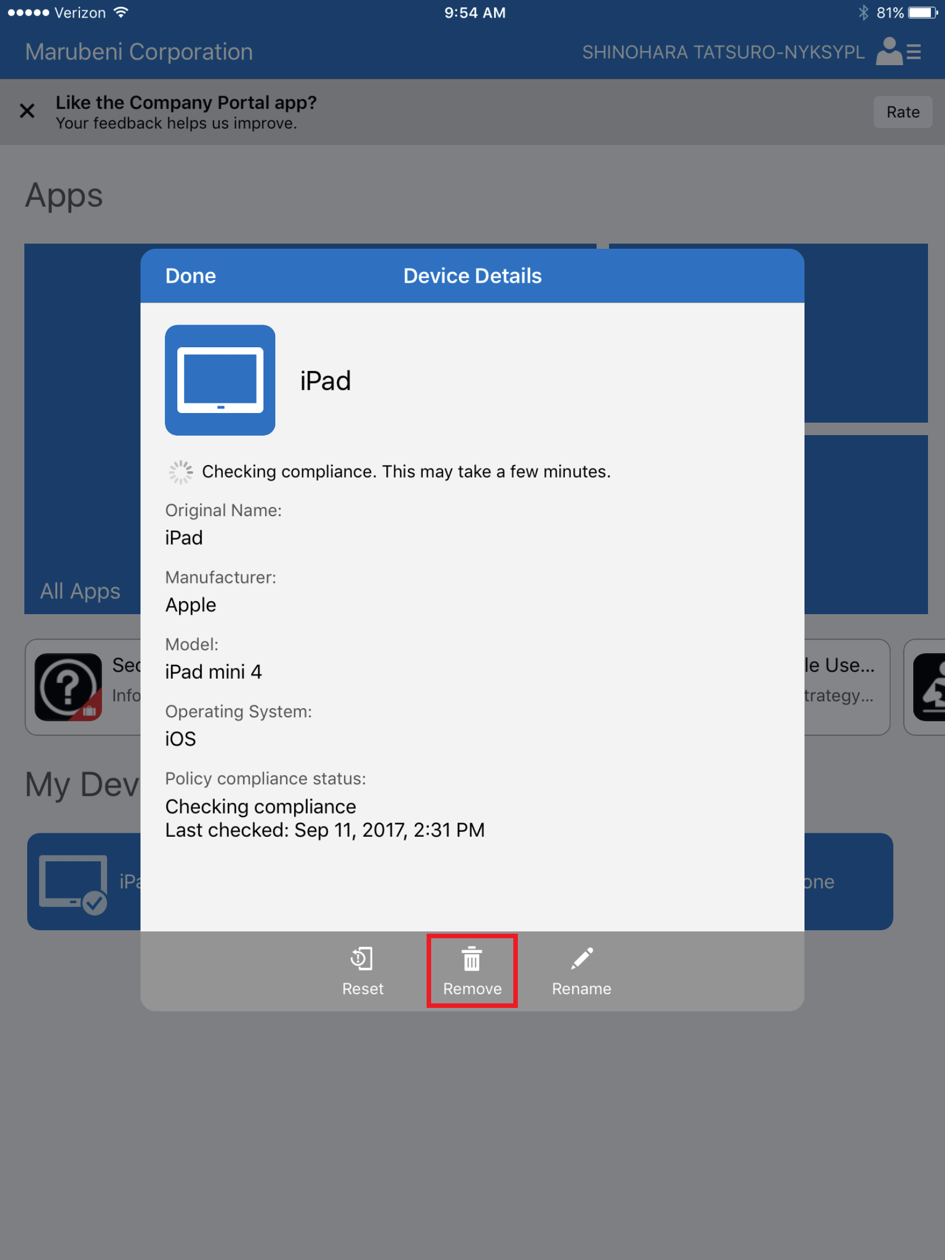The image size is (945, 1260).
Task: Open the All Apps category tile
Action: coord(80,591)
